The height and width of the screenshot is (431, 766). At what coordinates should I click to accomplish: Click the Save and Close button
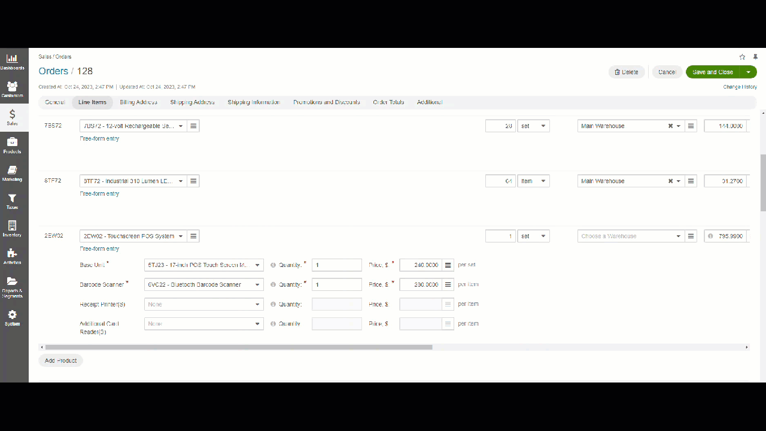coord(713,72)
